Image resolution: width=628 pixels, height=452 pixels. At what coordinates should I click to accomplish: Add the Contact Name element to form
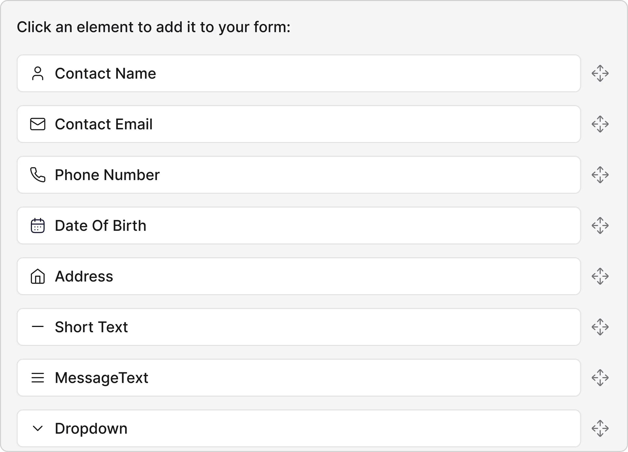(x=298, y=73)
